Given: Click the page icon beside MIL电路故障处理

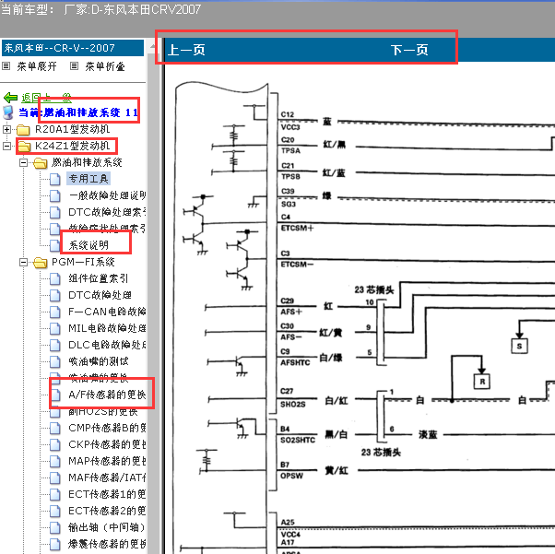Looking at the screenshot, I should tap(55, 328).
